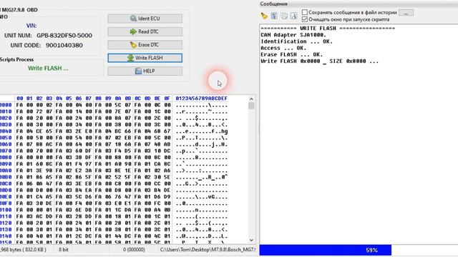Screen dimensions: 458x257
Task: Click the '8 bit' status bar entry
Action: pos(64,250)
